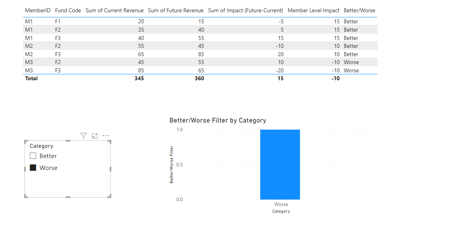468x249 pixels.
Task: Activate focus mode icon on slicer
Action: point(95,136)
